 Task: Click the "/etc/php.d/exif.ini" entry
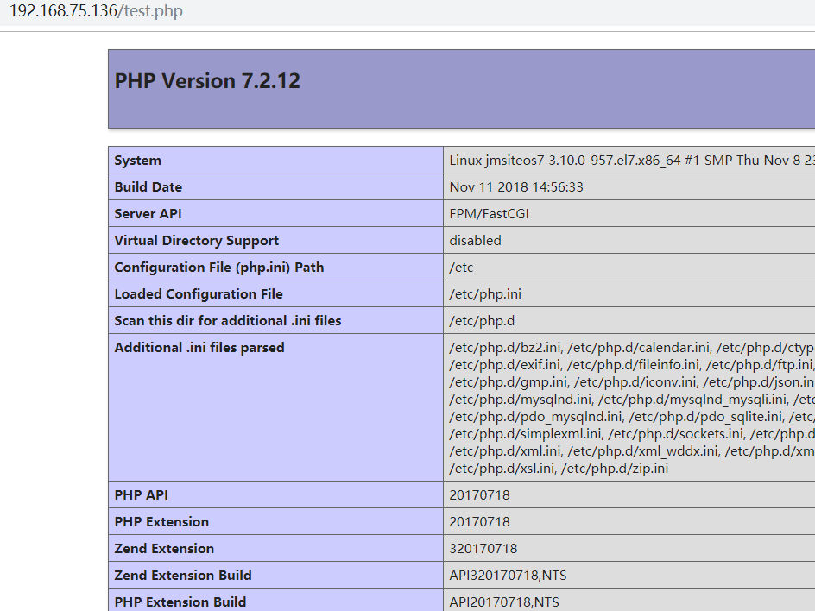(x=504, y=365)
